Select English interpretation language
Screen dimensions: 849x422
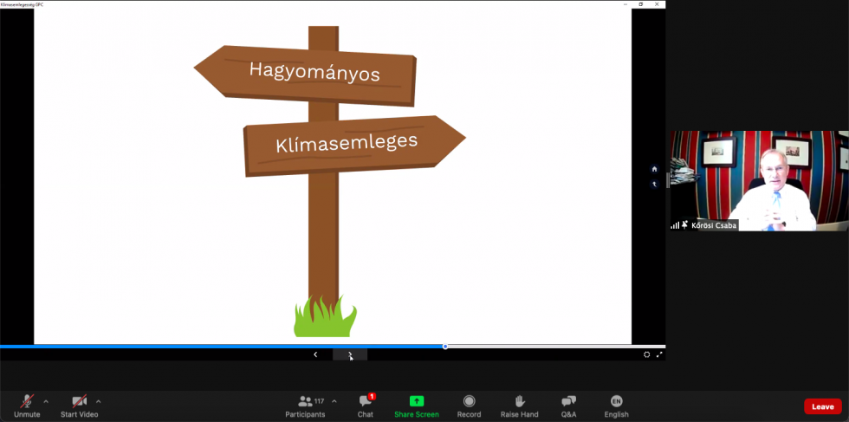pos(616,402)
